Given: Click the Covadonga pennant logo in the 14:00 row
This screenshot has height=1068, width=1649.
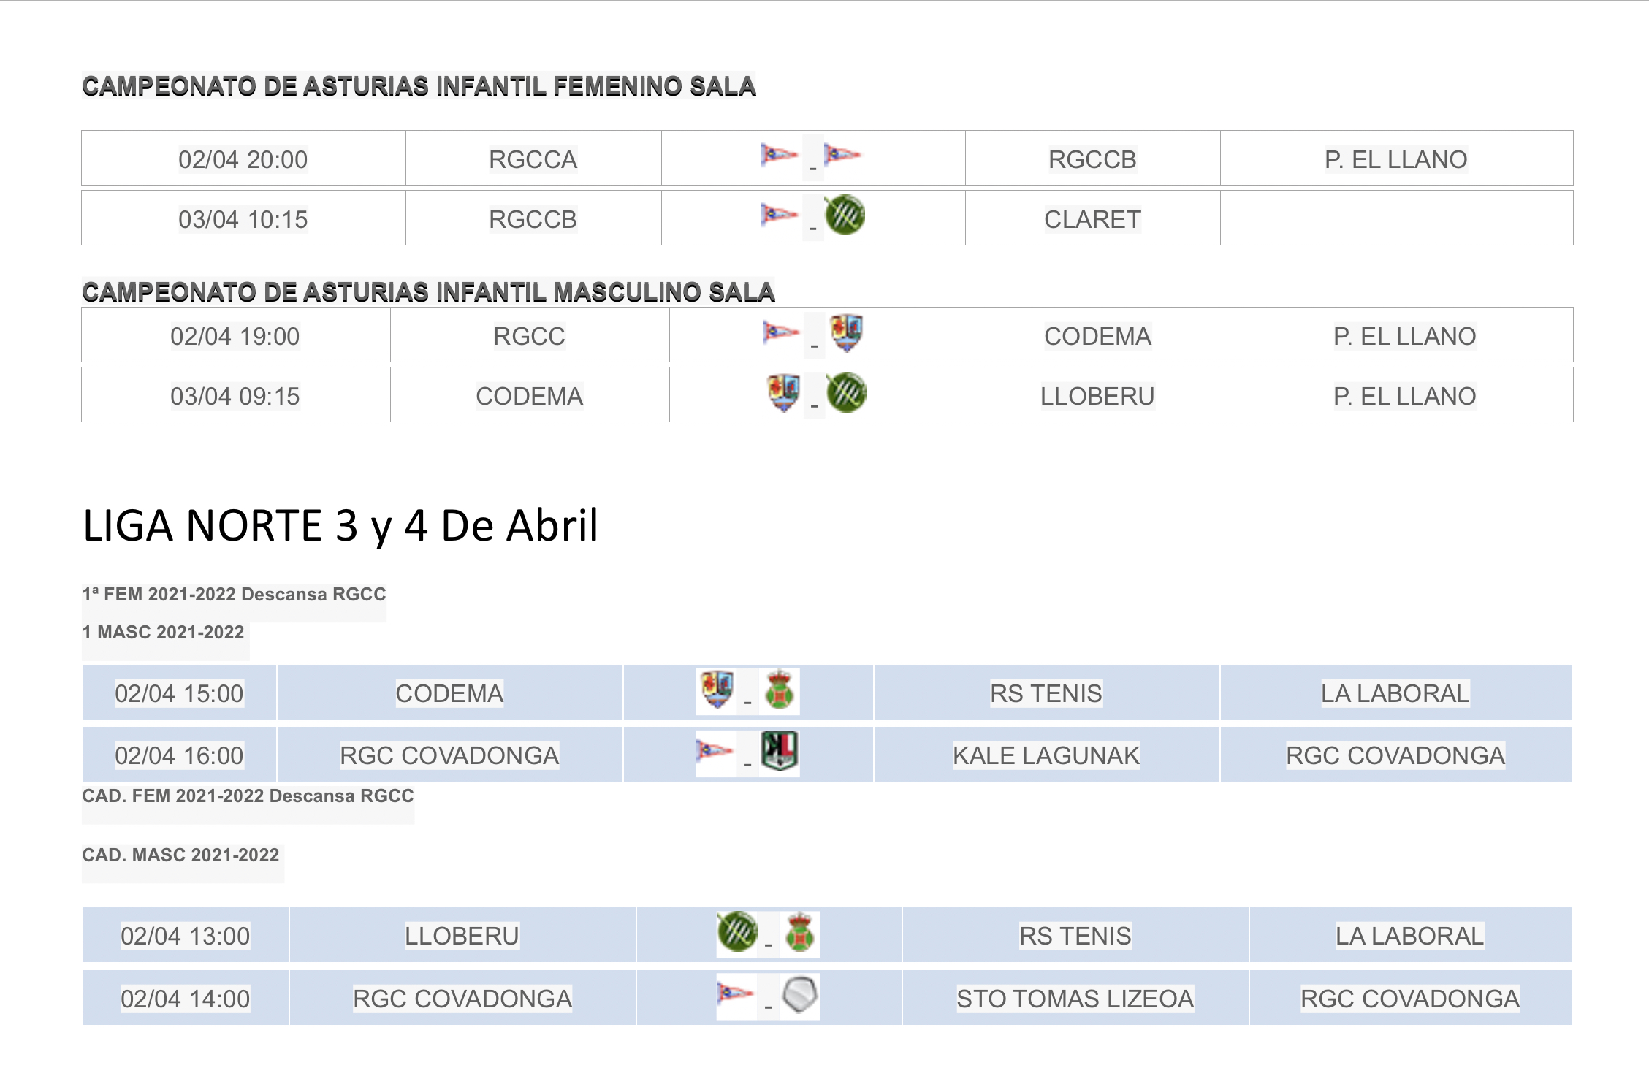Looking at the screenshot, I should pyautogui.click(x=735, y=993).
